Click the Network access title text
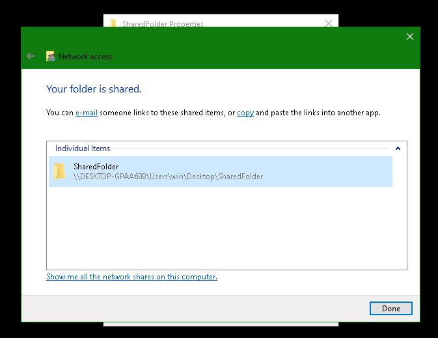Image resolution: width=438 pixels, height=338 pixels. [x=85, y=57]
